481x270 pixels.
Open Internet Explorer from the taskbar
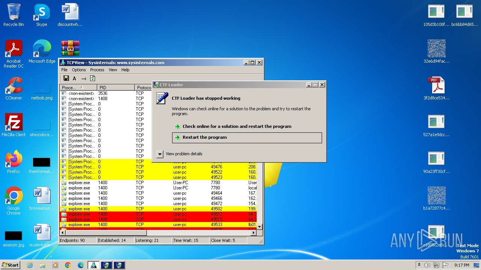coord(30,265)
